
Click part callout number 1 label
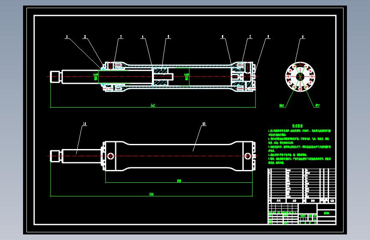click(67, 37)
